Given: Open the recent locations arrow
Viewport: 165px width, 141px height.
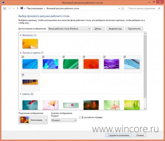Looking at the screenshot, I should pos(14,8).
